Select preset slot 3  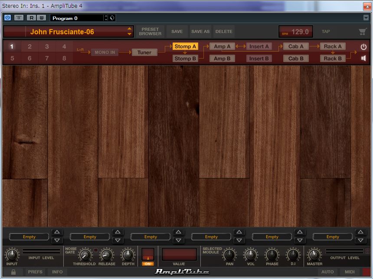pyautogui.click(x=47, y=46)
